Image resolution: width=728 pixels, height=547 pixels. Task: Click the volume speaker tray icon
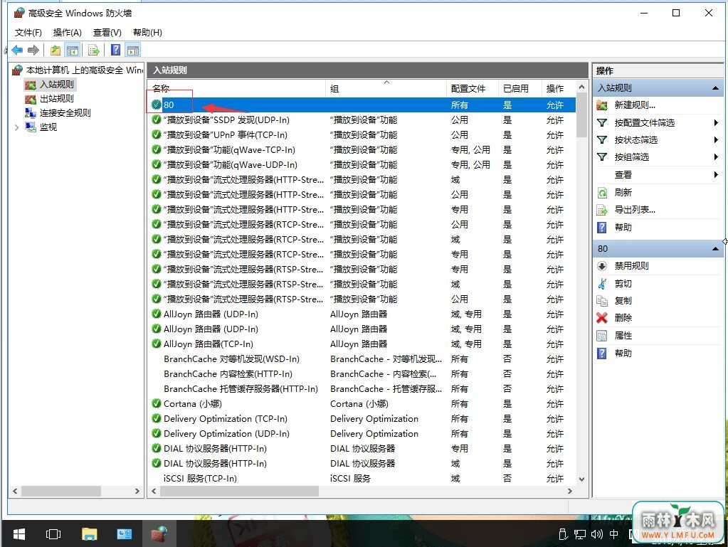[x=596, y=534]
